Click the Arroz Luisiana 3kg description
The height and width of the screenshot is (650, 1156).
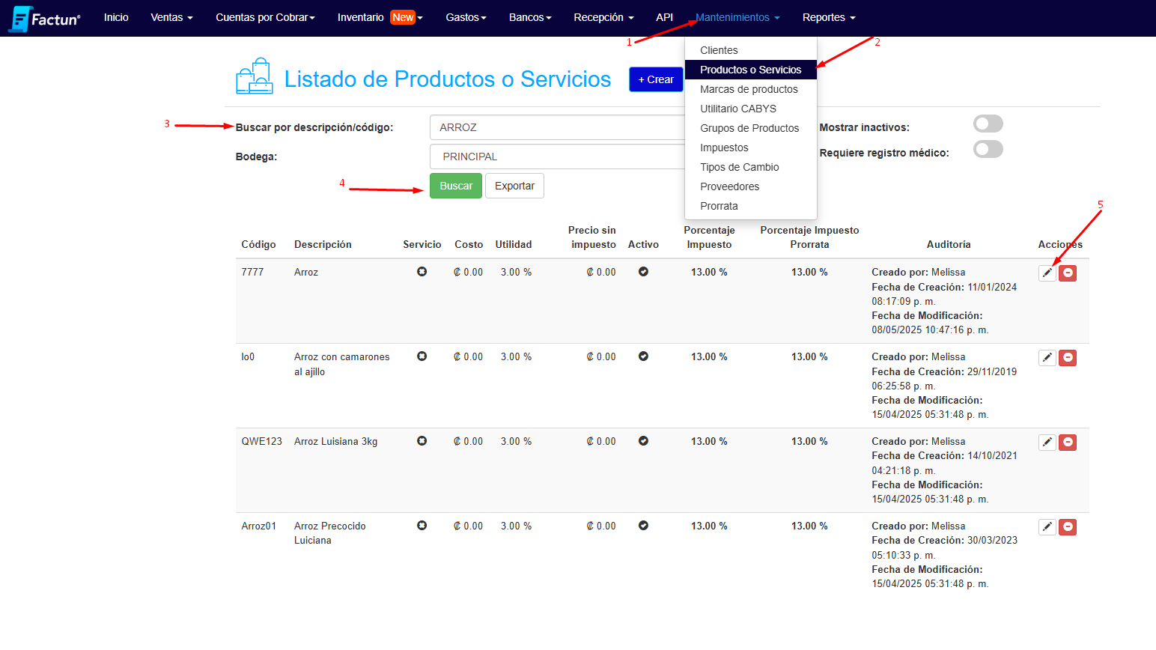coord(335,441)
